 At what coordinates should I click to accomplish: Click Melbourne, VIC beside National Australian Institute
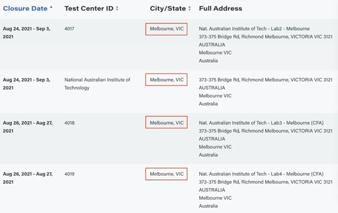coord(166,79)
